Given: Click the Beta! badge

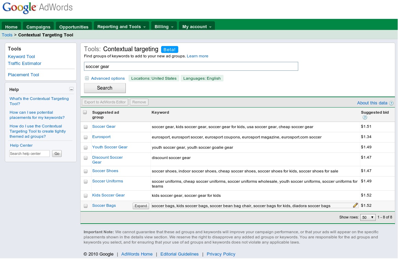Looking at the screenshot, I should point(170,49).
